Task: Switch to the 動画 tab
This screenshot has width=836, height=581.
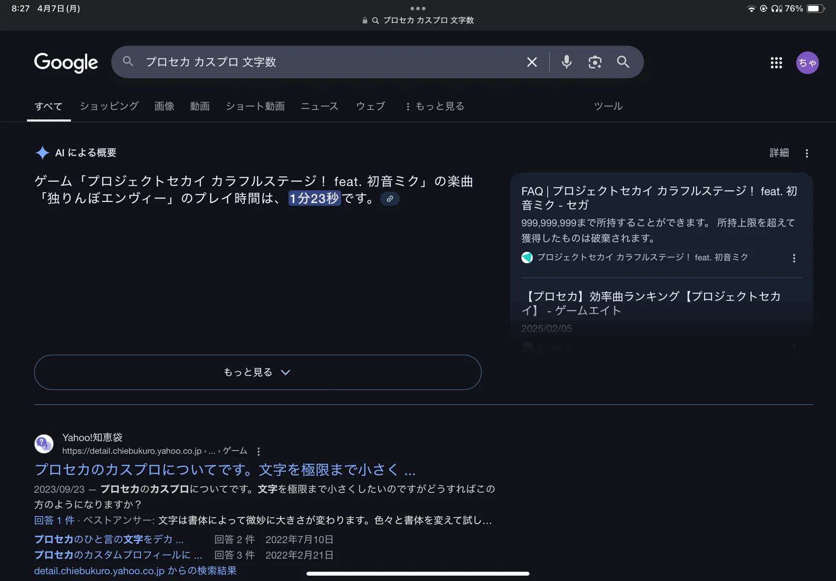Action: tap(200, 106)
